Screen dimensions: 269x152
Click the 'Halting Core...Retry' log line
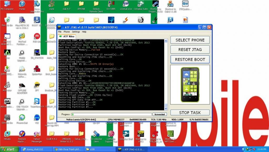tap(72, 74)
